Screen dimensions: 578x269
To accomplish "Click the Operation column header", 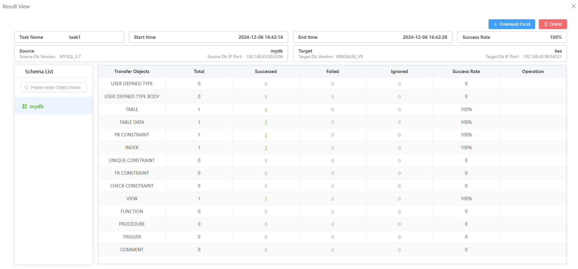I will (533, 72).
